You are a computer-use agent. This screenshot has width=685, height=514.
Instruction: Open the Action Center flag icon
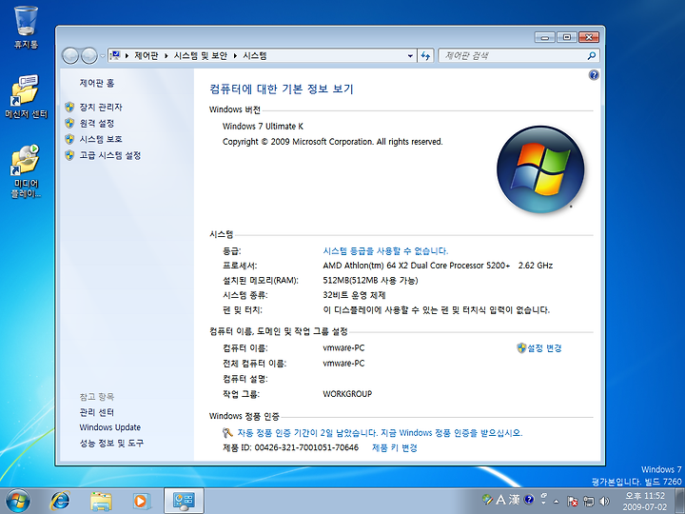click(x=573, y=501)
